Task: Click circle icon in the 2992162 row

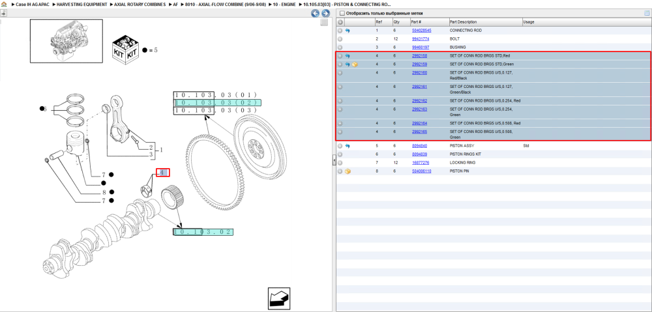Action: click(340, 101)
